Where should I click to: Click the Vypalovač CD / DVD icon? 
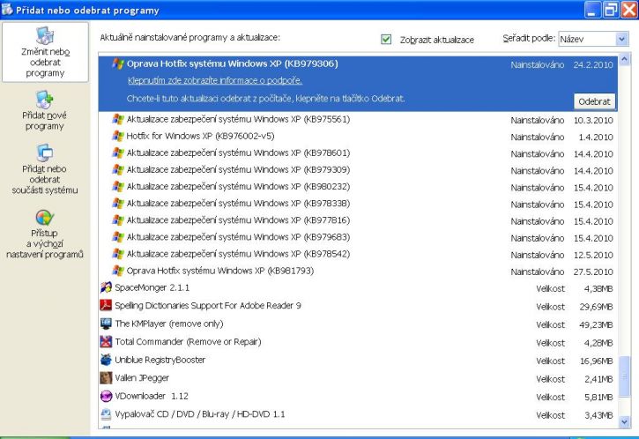106,414
